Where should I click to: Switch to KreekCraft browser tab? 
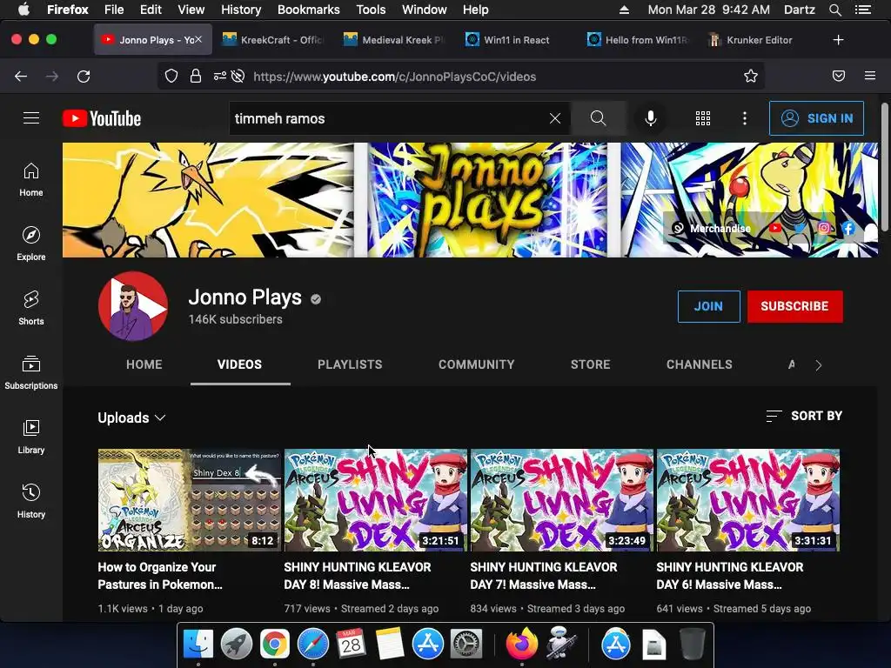pyautogui.click(x=275, y=40)
